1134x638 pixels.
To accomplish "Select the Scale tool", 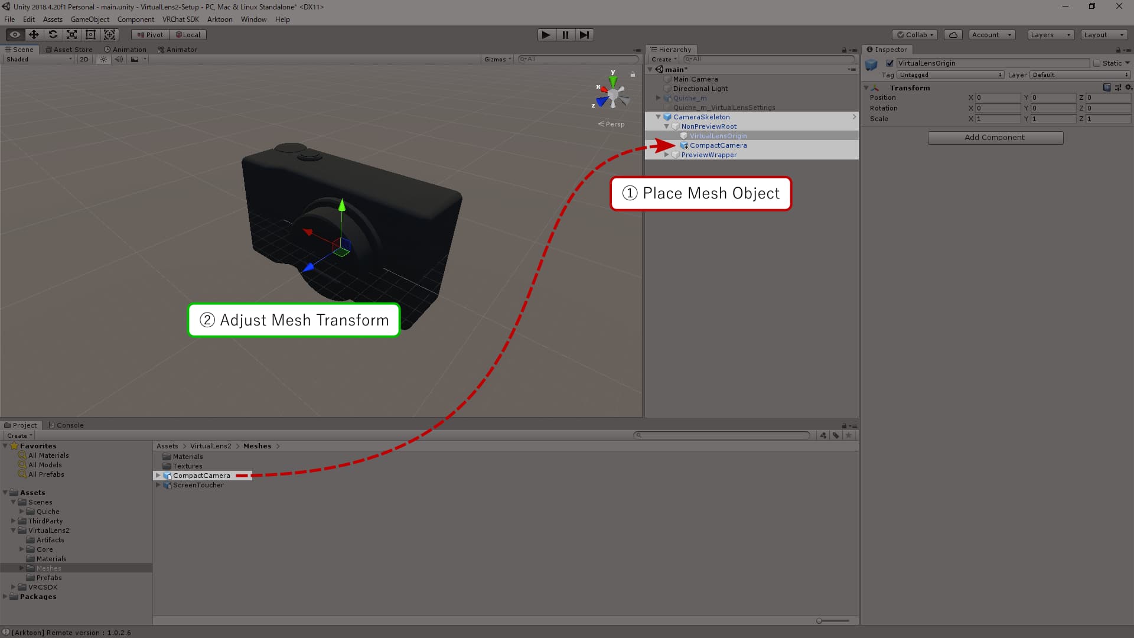I will 71,35.
